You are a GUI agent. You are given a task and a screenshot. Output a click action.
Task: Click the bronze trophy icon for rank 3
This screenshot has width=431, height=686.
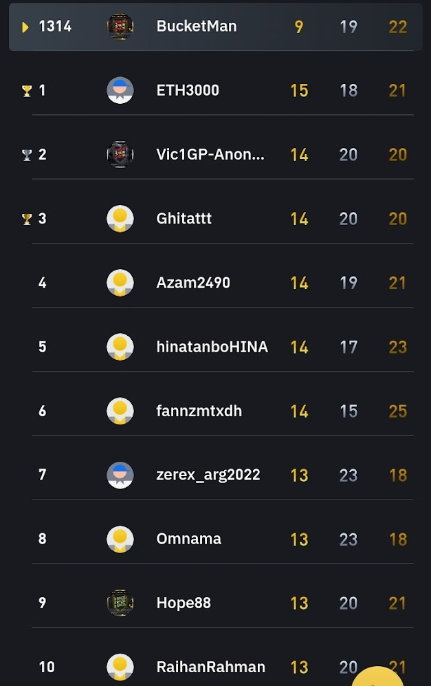click(27, 219)
